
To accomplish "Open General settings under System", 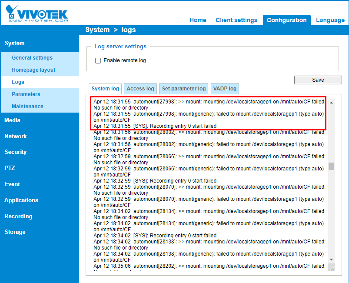I will pyautogui.click(x=32, y=58).
